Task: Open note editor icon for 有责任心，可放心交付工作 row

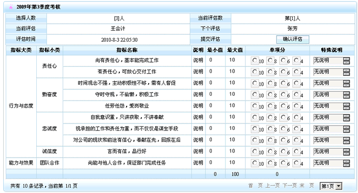Action: 346,72
